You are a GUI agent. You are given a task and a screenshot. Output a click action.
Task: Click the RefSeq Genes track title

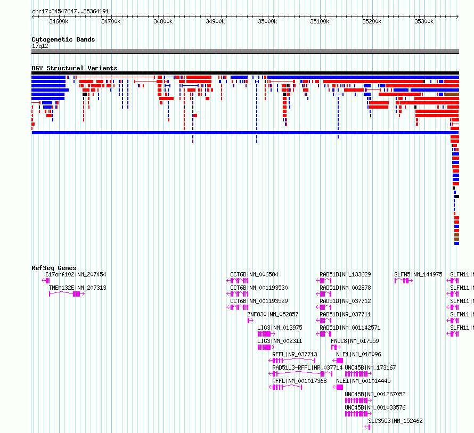click(x=54, y=268)
